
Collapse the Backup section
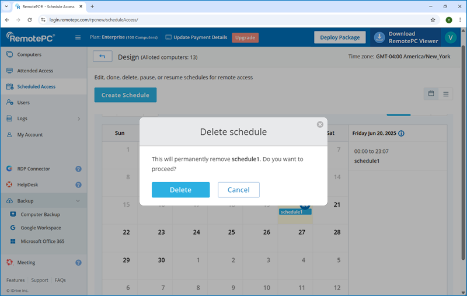pyautogui.click(x=78, y=201)
